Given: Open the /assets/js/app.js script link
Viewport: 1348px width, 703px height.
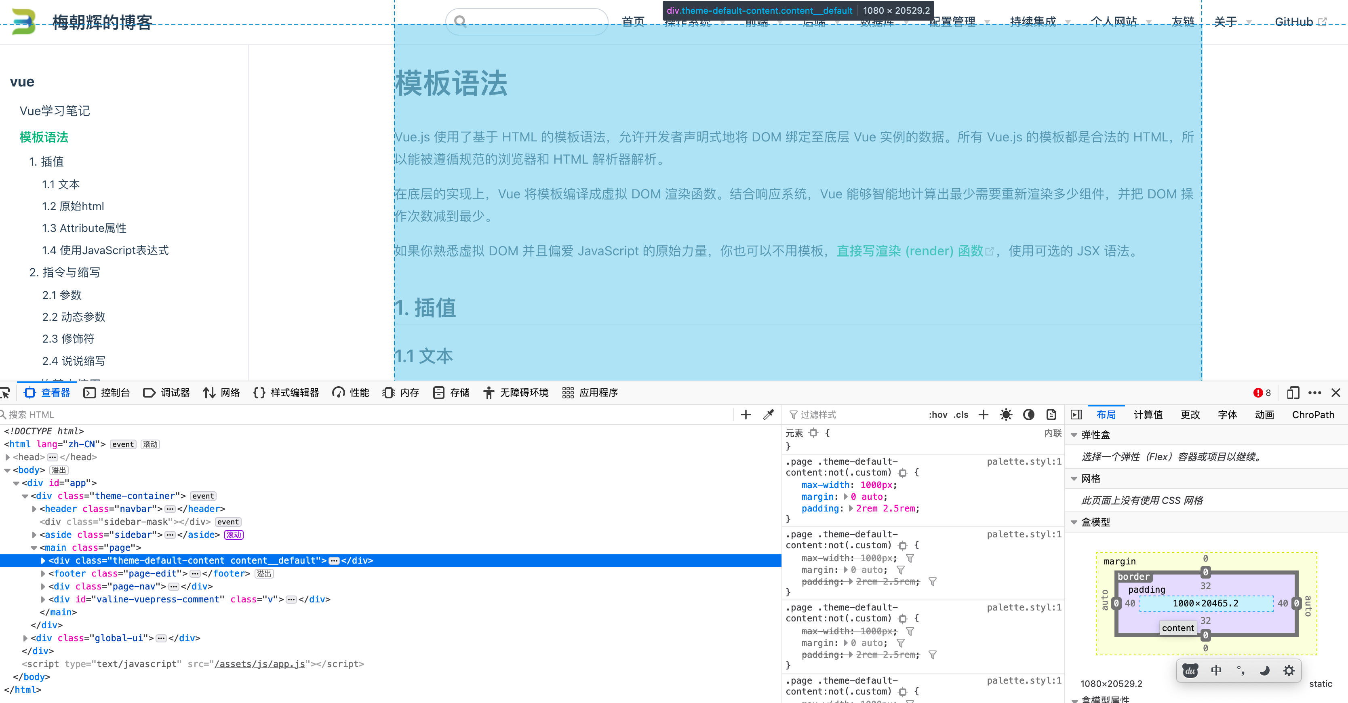Looking at the screenshot, I should pyautogui.click(x=259, y=664).
